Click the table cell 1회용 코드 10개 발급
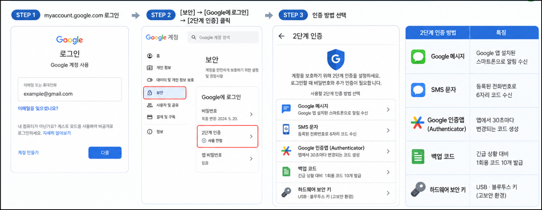 point(499,163)
